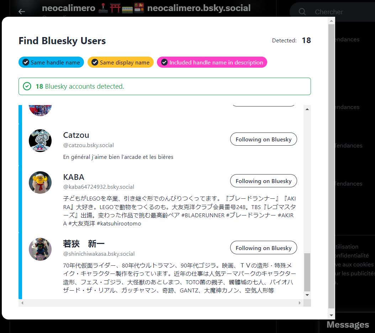The image size is (375, 333).
Task: Open the Messages panel in background
Action: pos(348,324)
